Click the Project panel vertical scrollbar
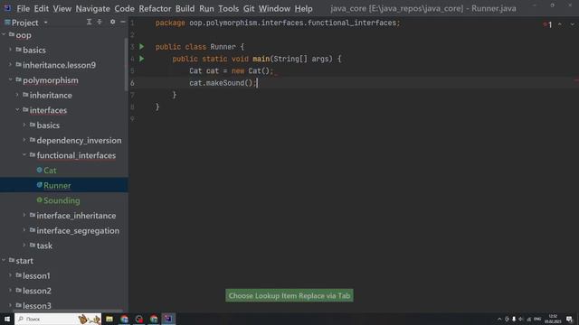This screenshot has height=325, width=579. tap(127, 64)
